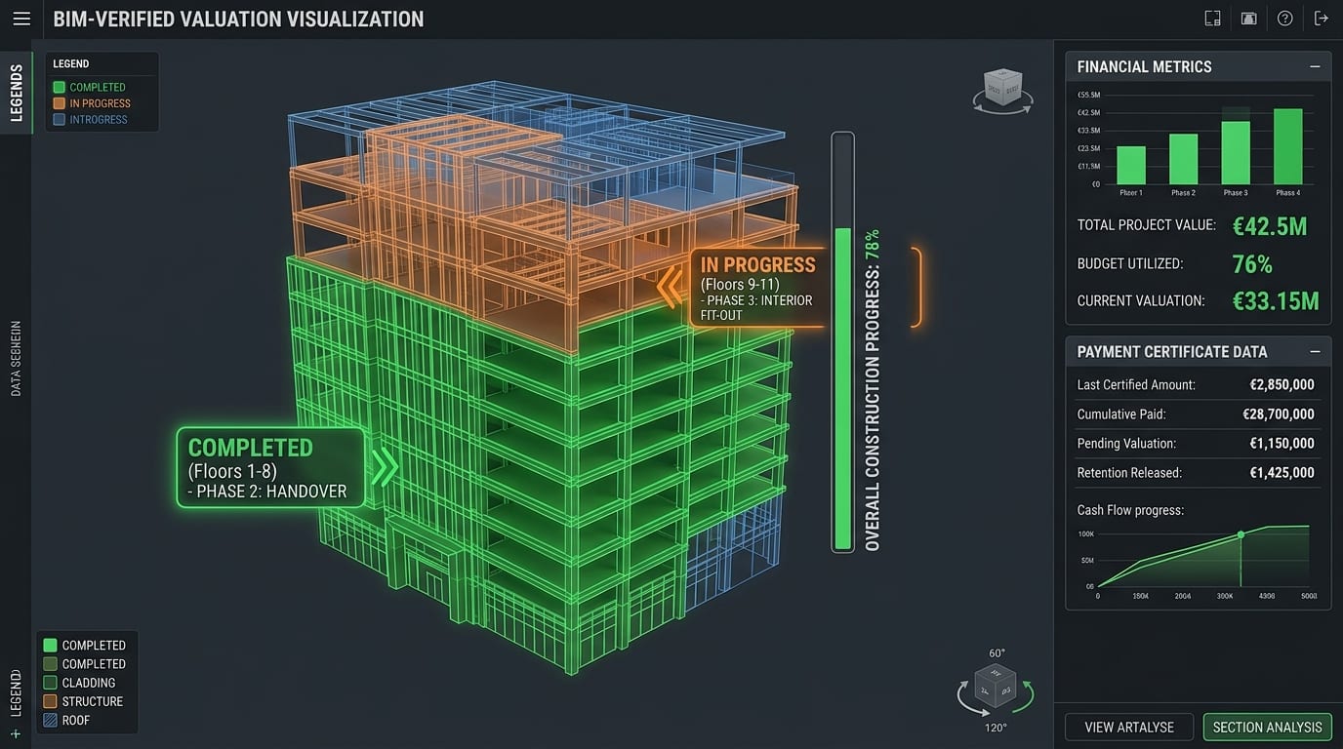
Task: Click the Pending Valuation €1,150,000 value
Action: coord(1282,443)
